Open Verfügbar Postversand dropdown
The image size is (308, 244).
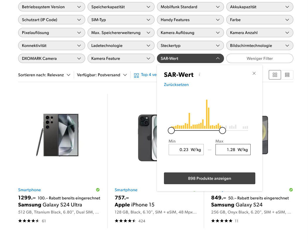point(102,75)
